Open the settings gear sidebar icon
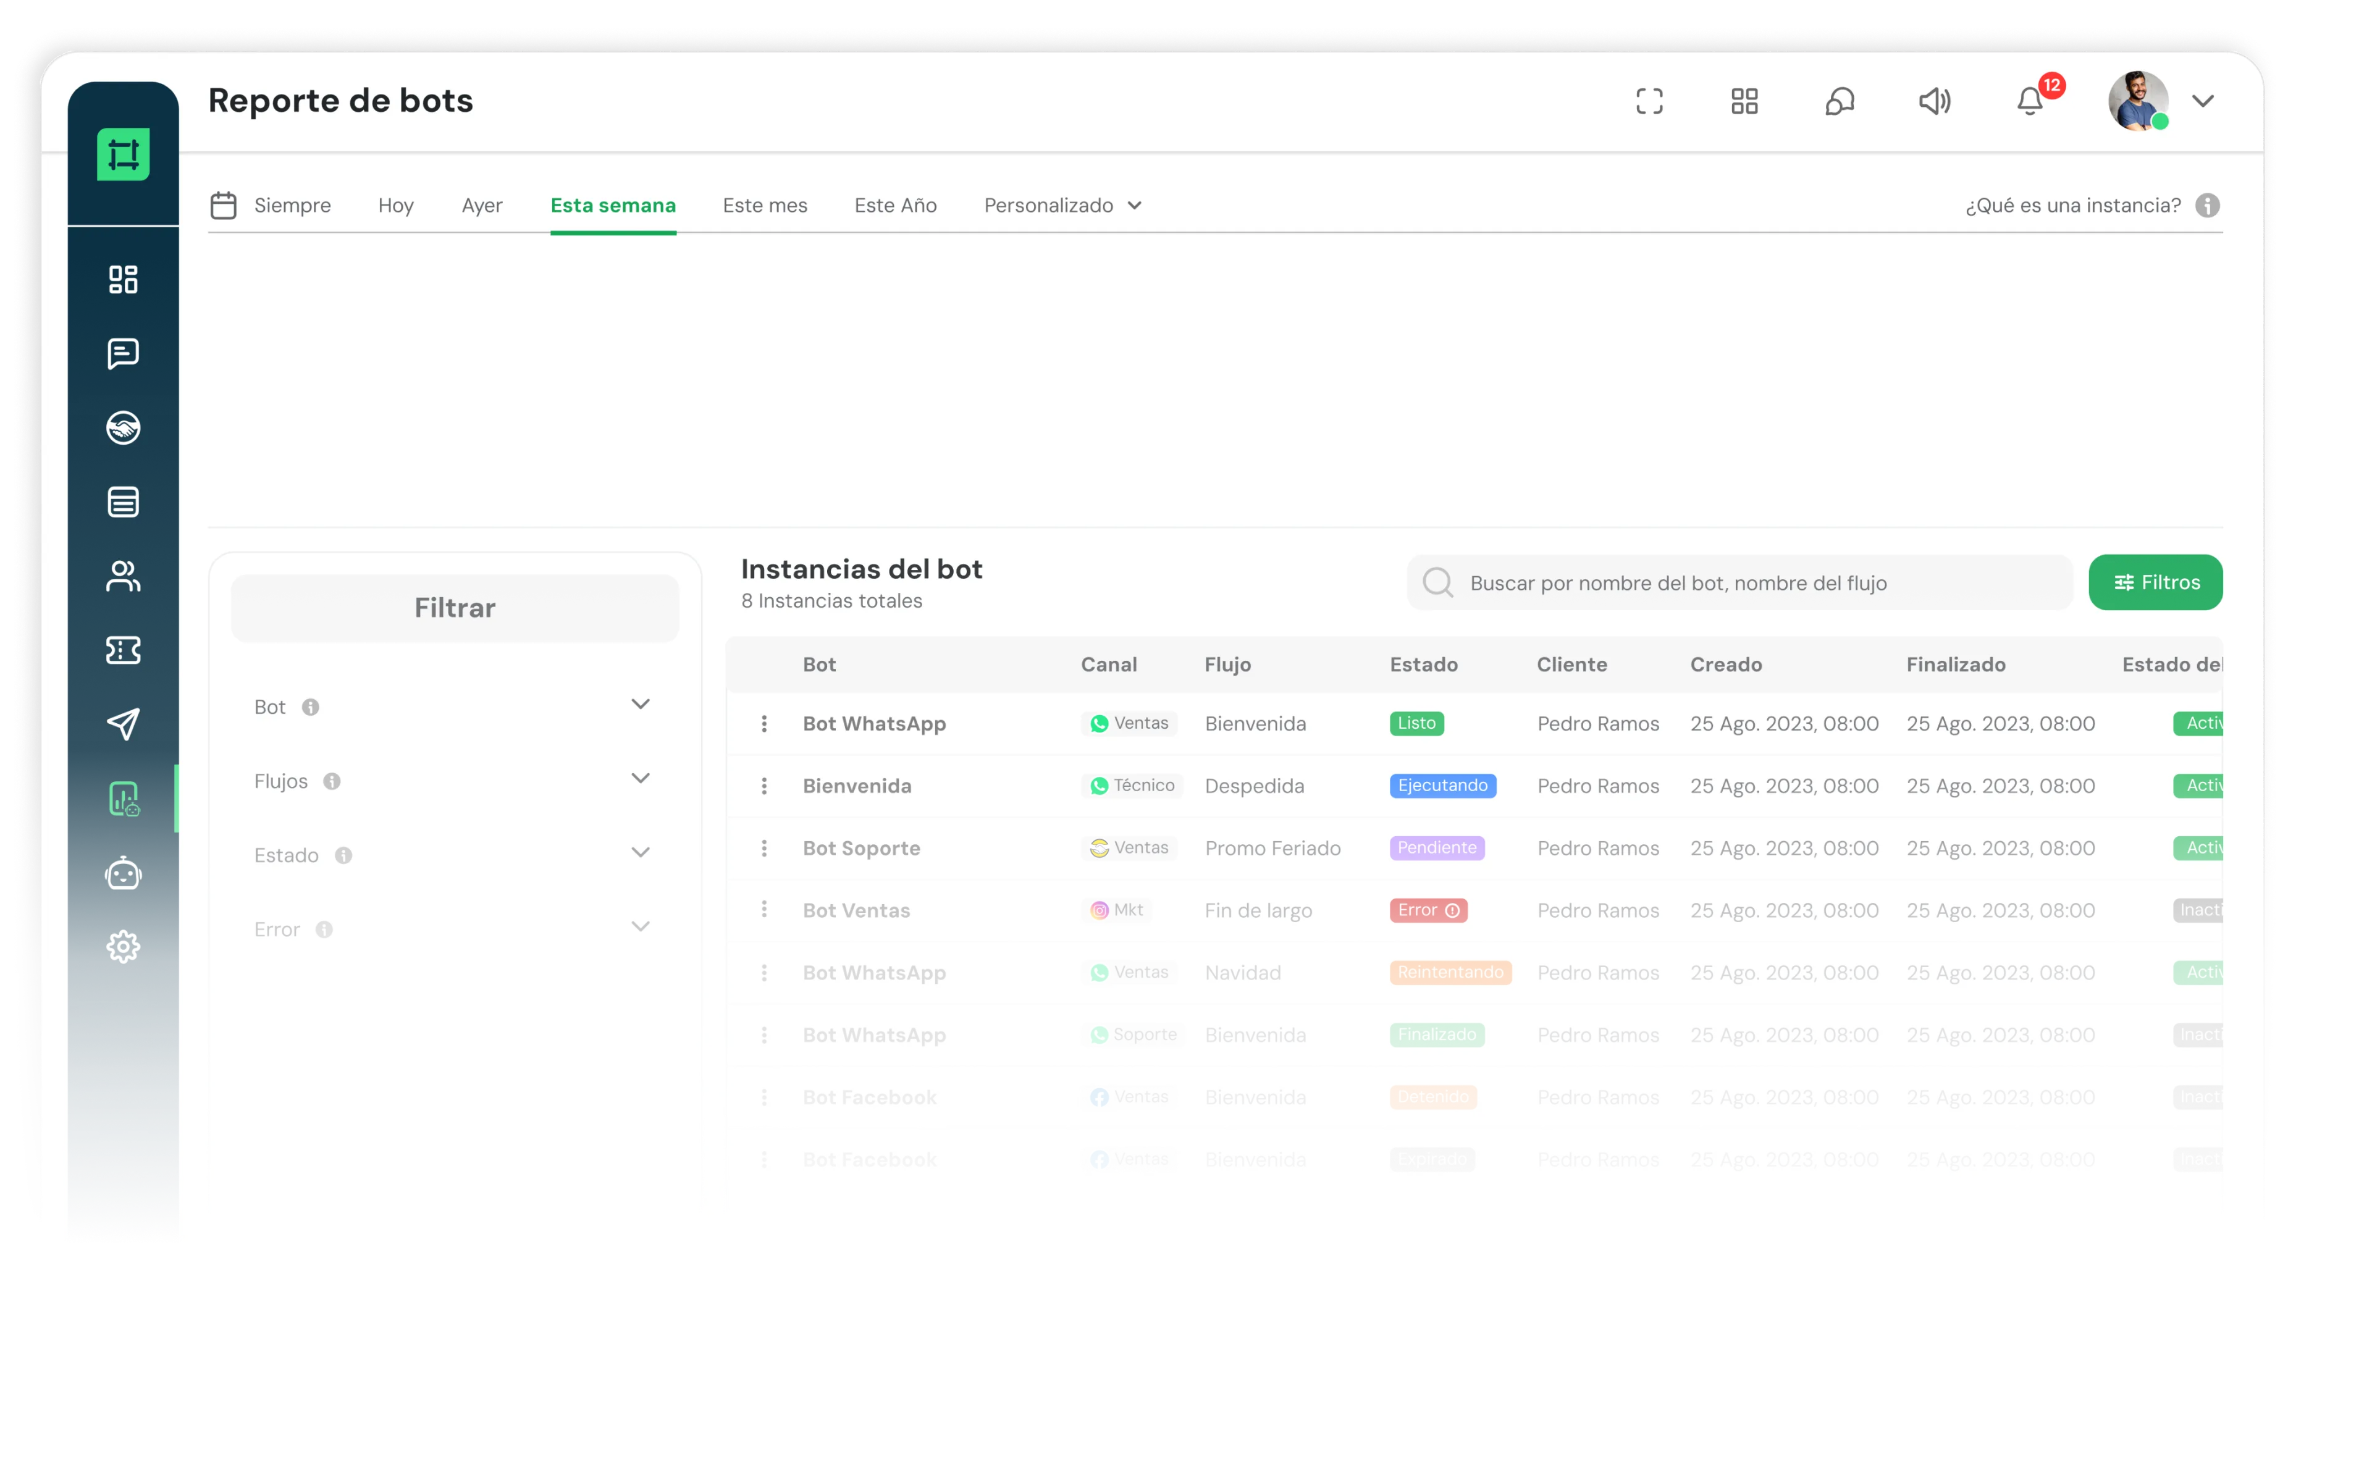2372x1460 pixels. 123,947
